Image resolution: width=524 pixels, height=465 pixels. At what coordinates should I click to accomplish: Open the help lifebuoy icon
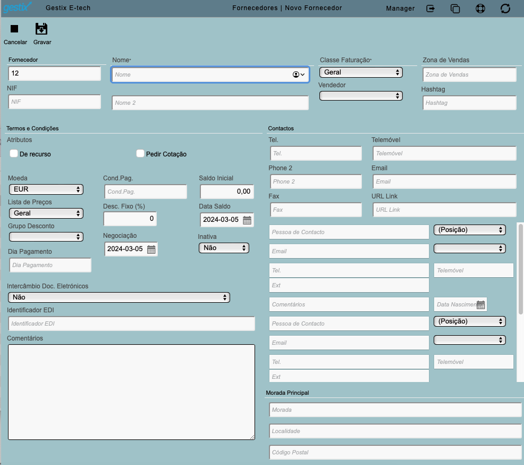tap(480, 9)
